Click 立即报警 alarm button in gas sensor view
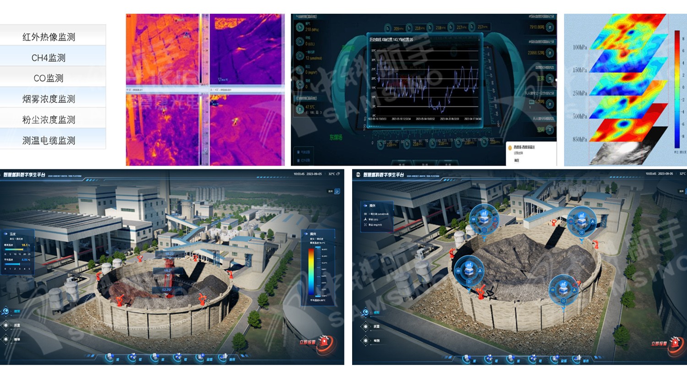Screen dimensions: 687x386 [669, 345]
